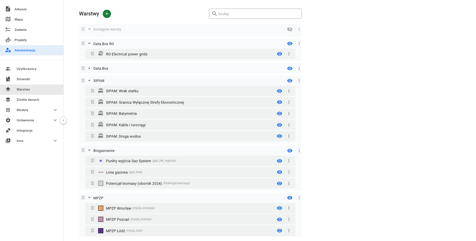Screen dimensions: 476x241
Task: Select the MPZP Poznań layer name
Action: pos(117,220)
